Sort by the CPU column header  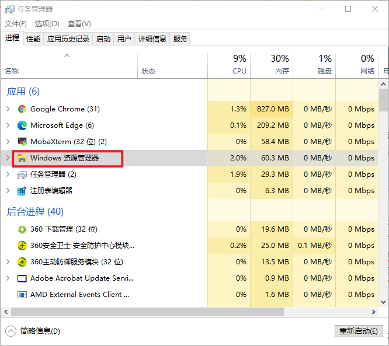pos(229,66)
